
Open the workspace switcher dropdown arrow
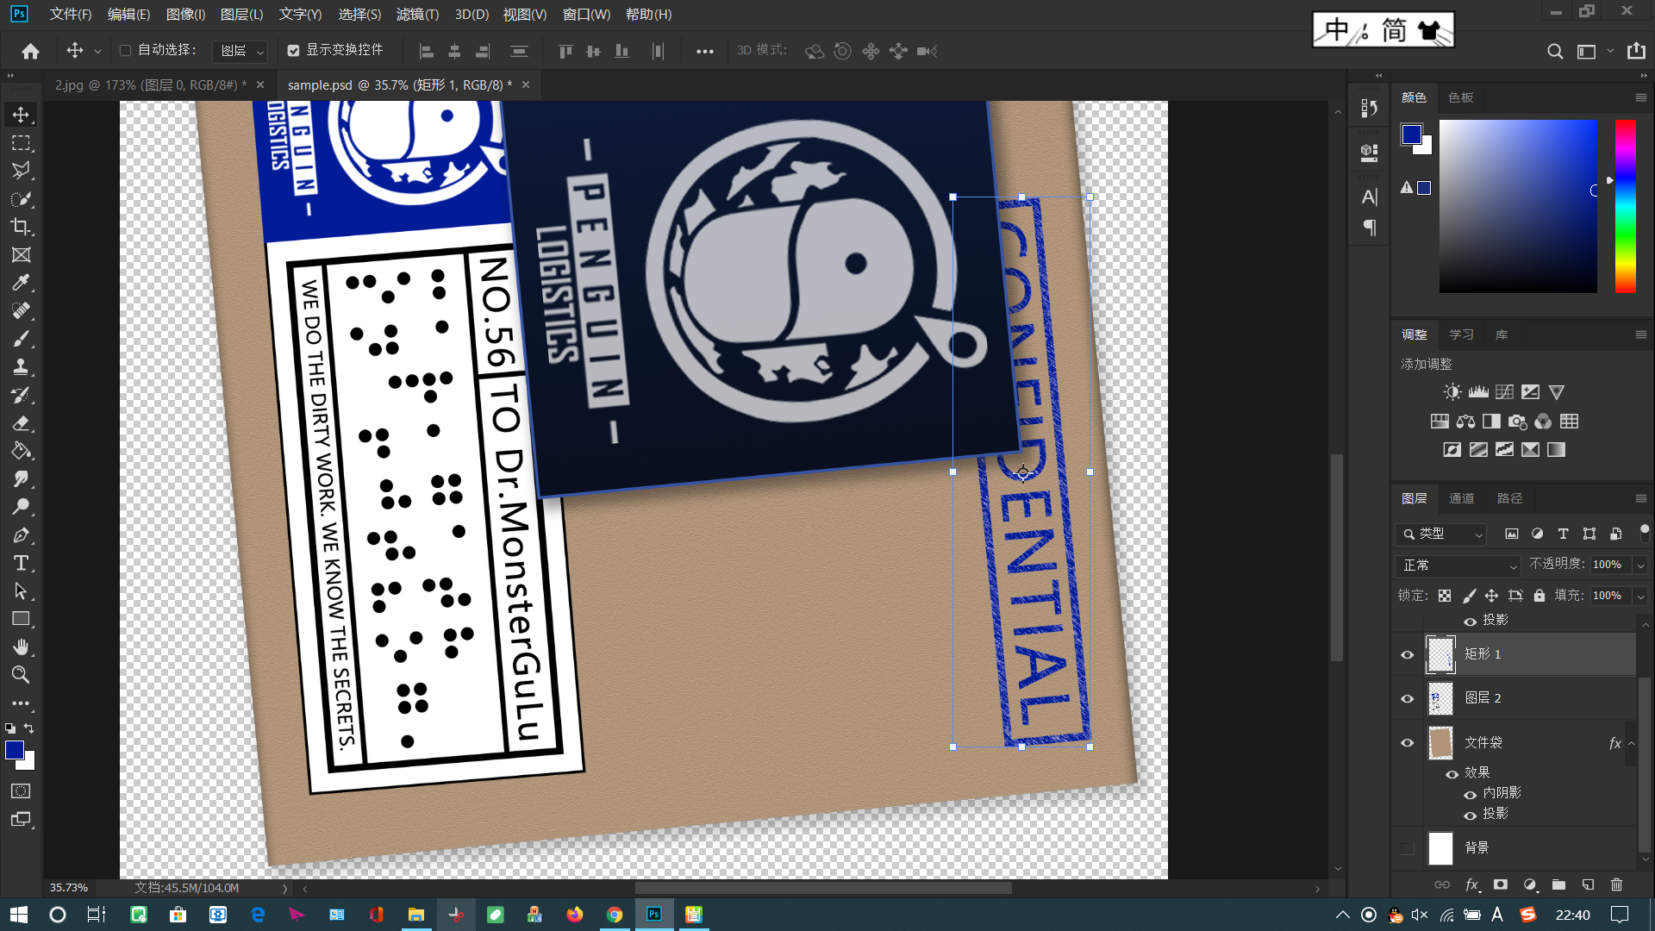(1609, 52)
